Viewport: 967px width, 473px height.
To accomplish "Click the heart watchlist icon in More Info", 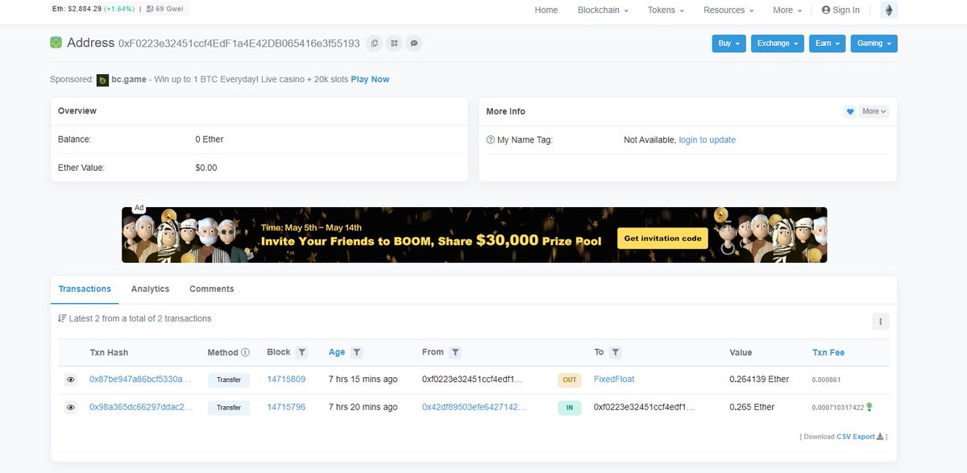I will pos(850,111).
